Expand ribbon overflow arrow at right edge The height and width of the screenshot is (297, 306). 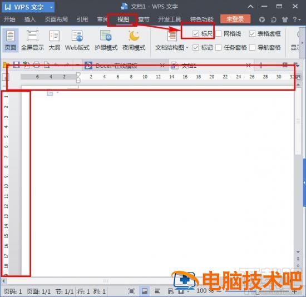click(x=302, y=42)
